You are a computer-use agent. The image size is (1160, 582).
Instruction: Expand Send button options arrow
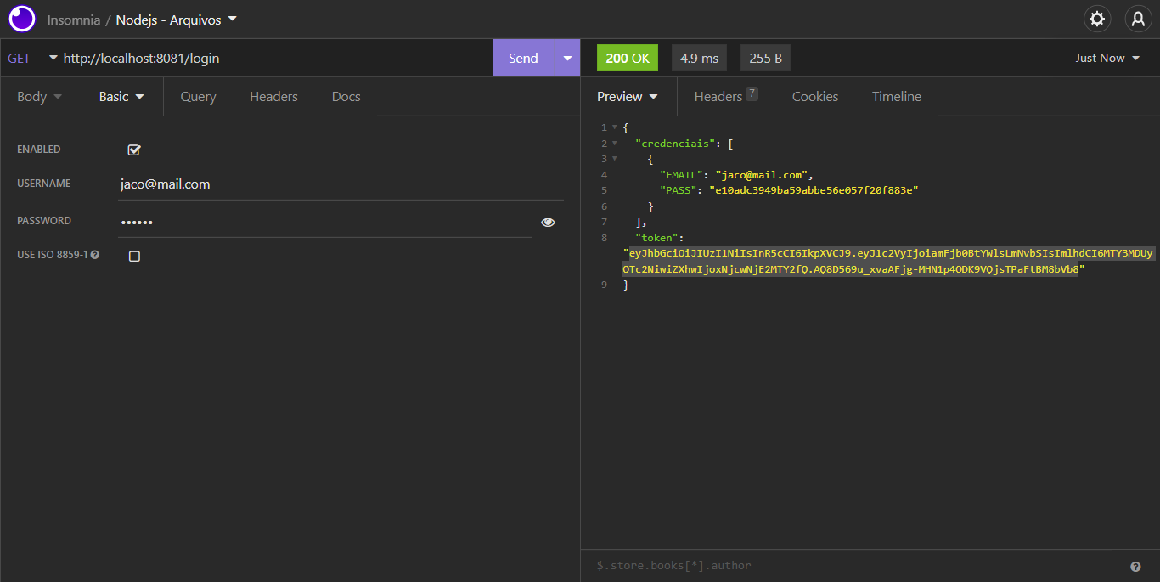click(567, 58)
